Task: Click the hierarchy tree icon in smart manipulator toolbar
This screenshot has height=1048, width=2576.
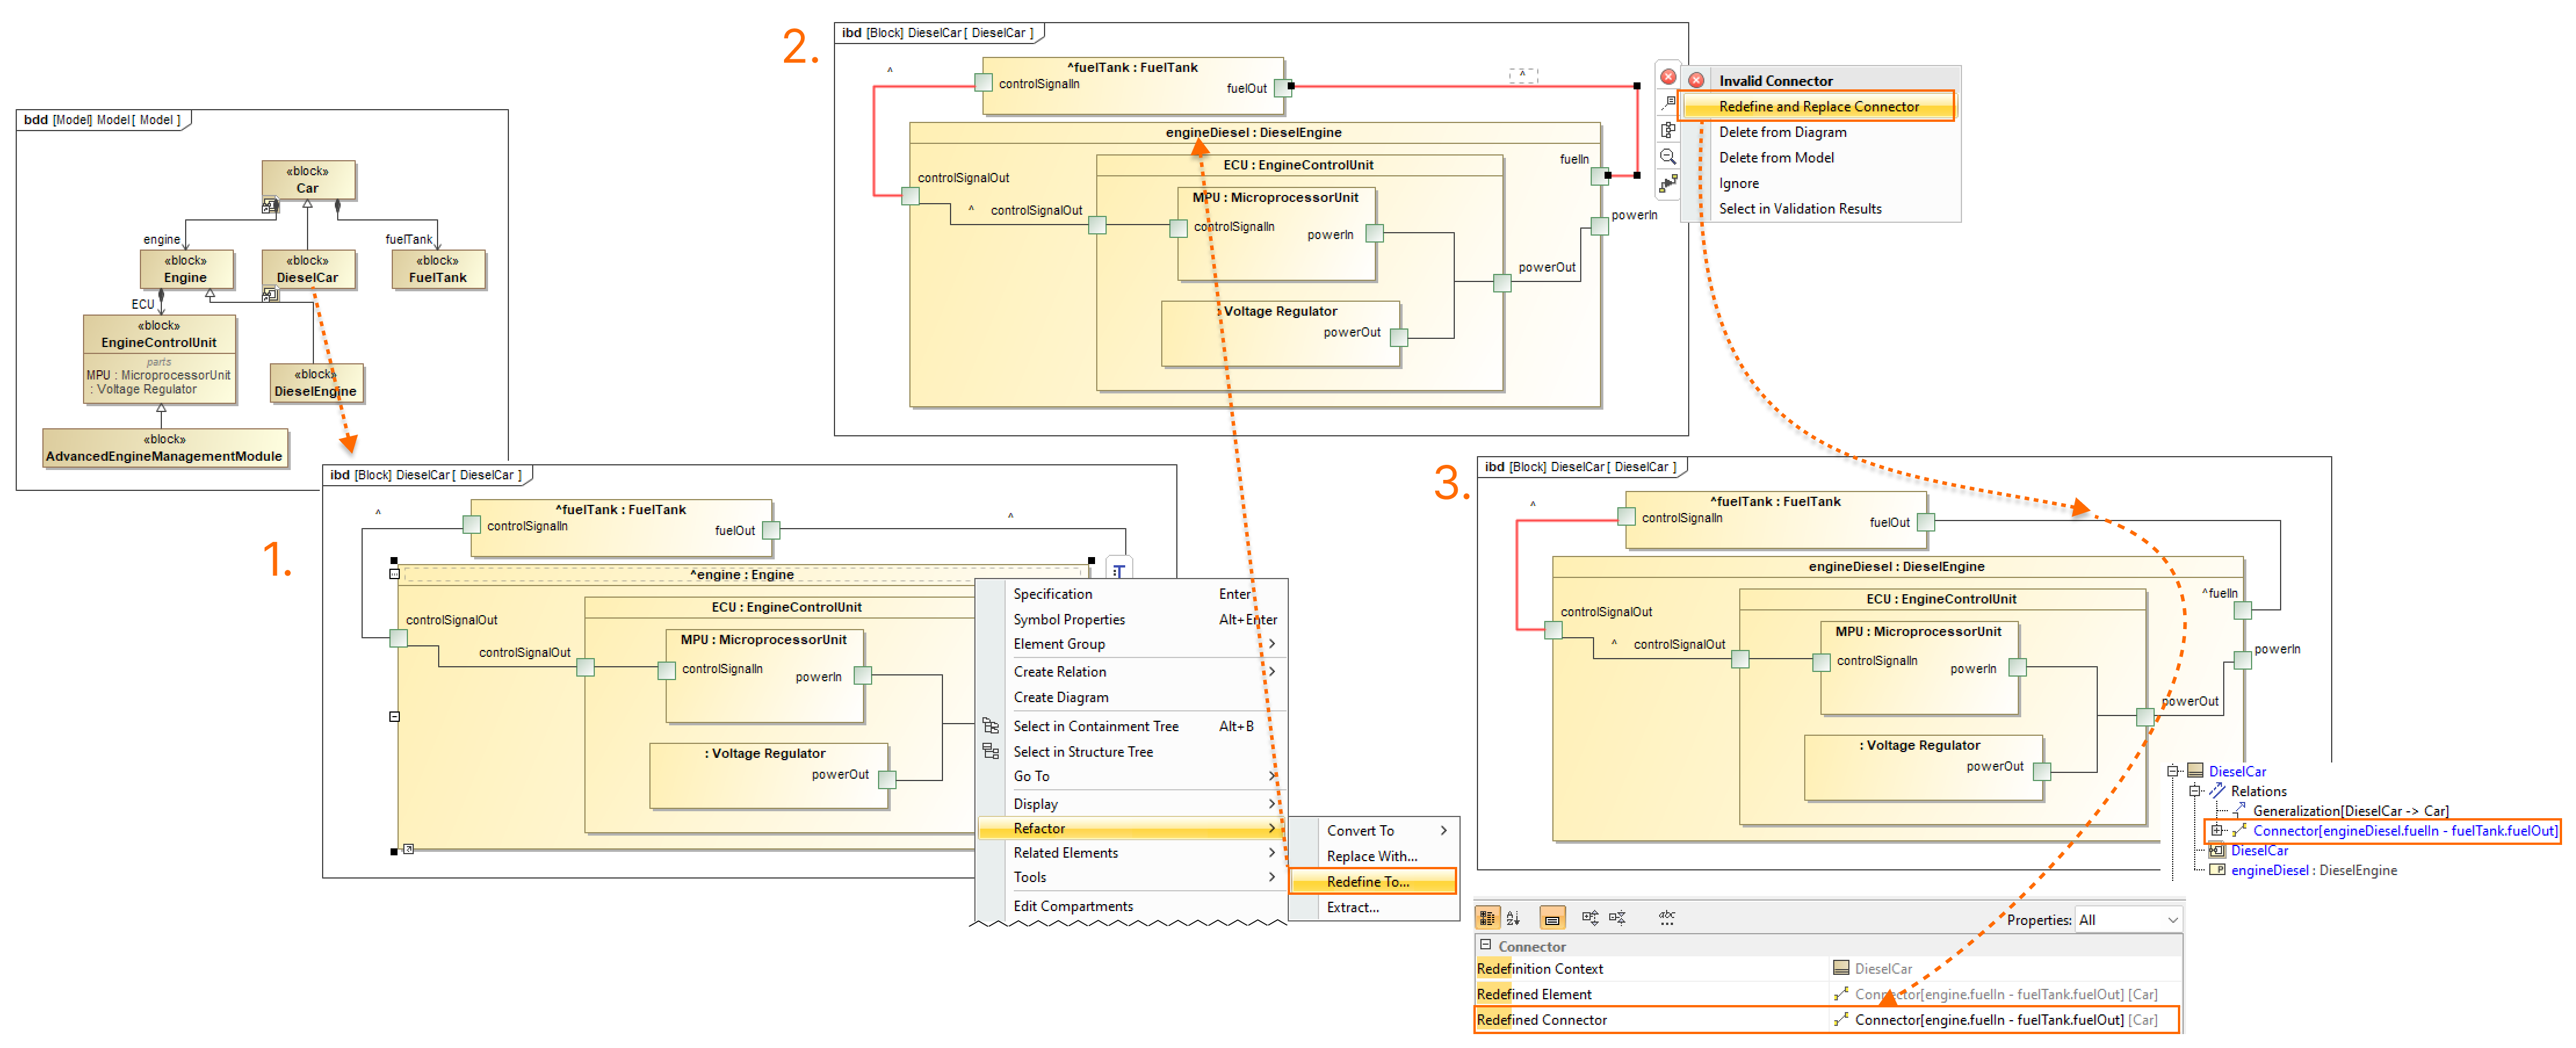Action: 1668,129
